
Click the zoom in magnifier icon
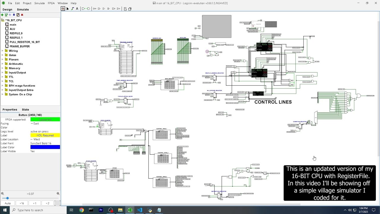[58, 194]
